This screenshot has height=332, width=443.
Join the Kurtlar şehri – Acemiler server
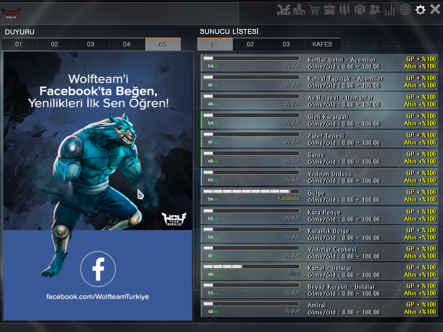[319, 63]
